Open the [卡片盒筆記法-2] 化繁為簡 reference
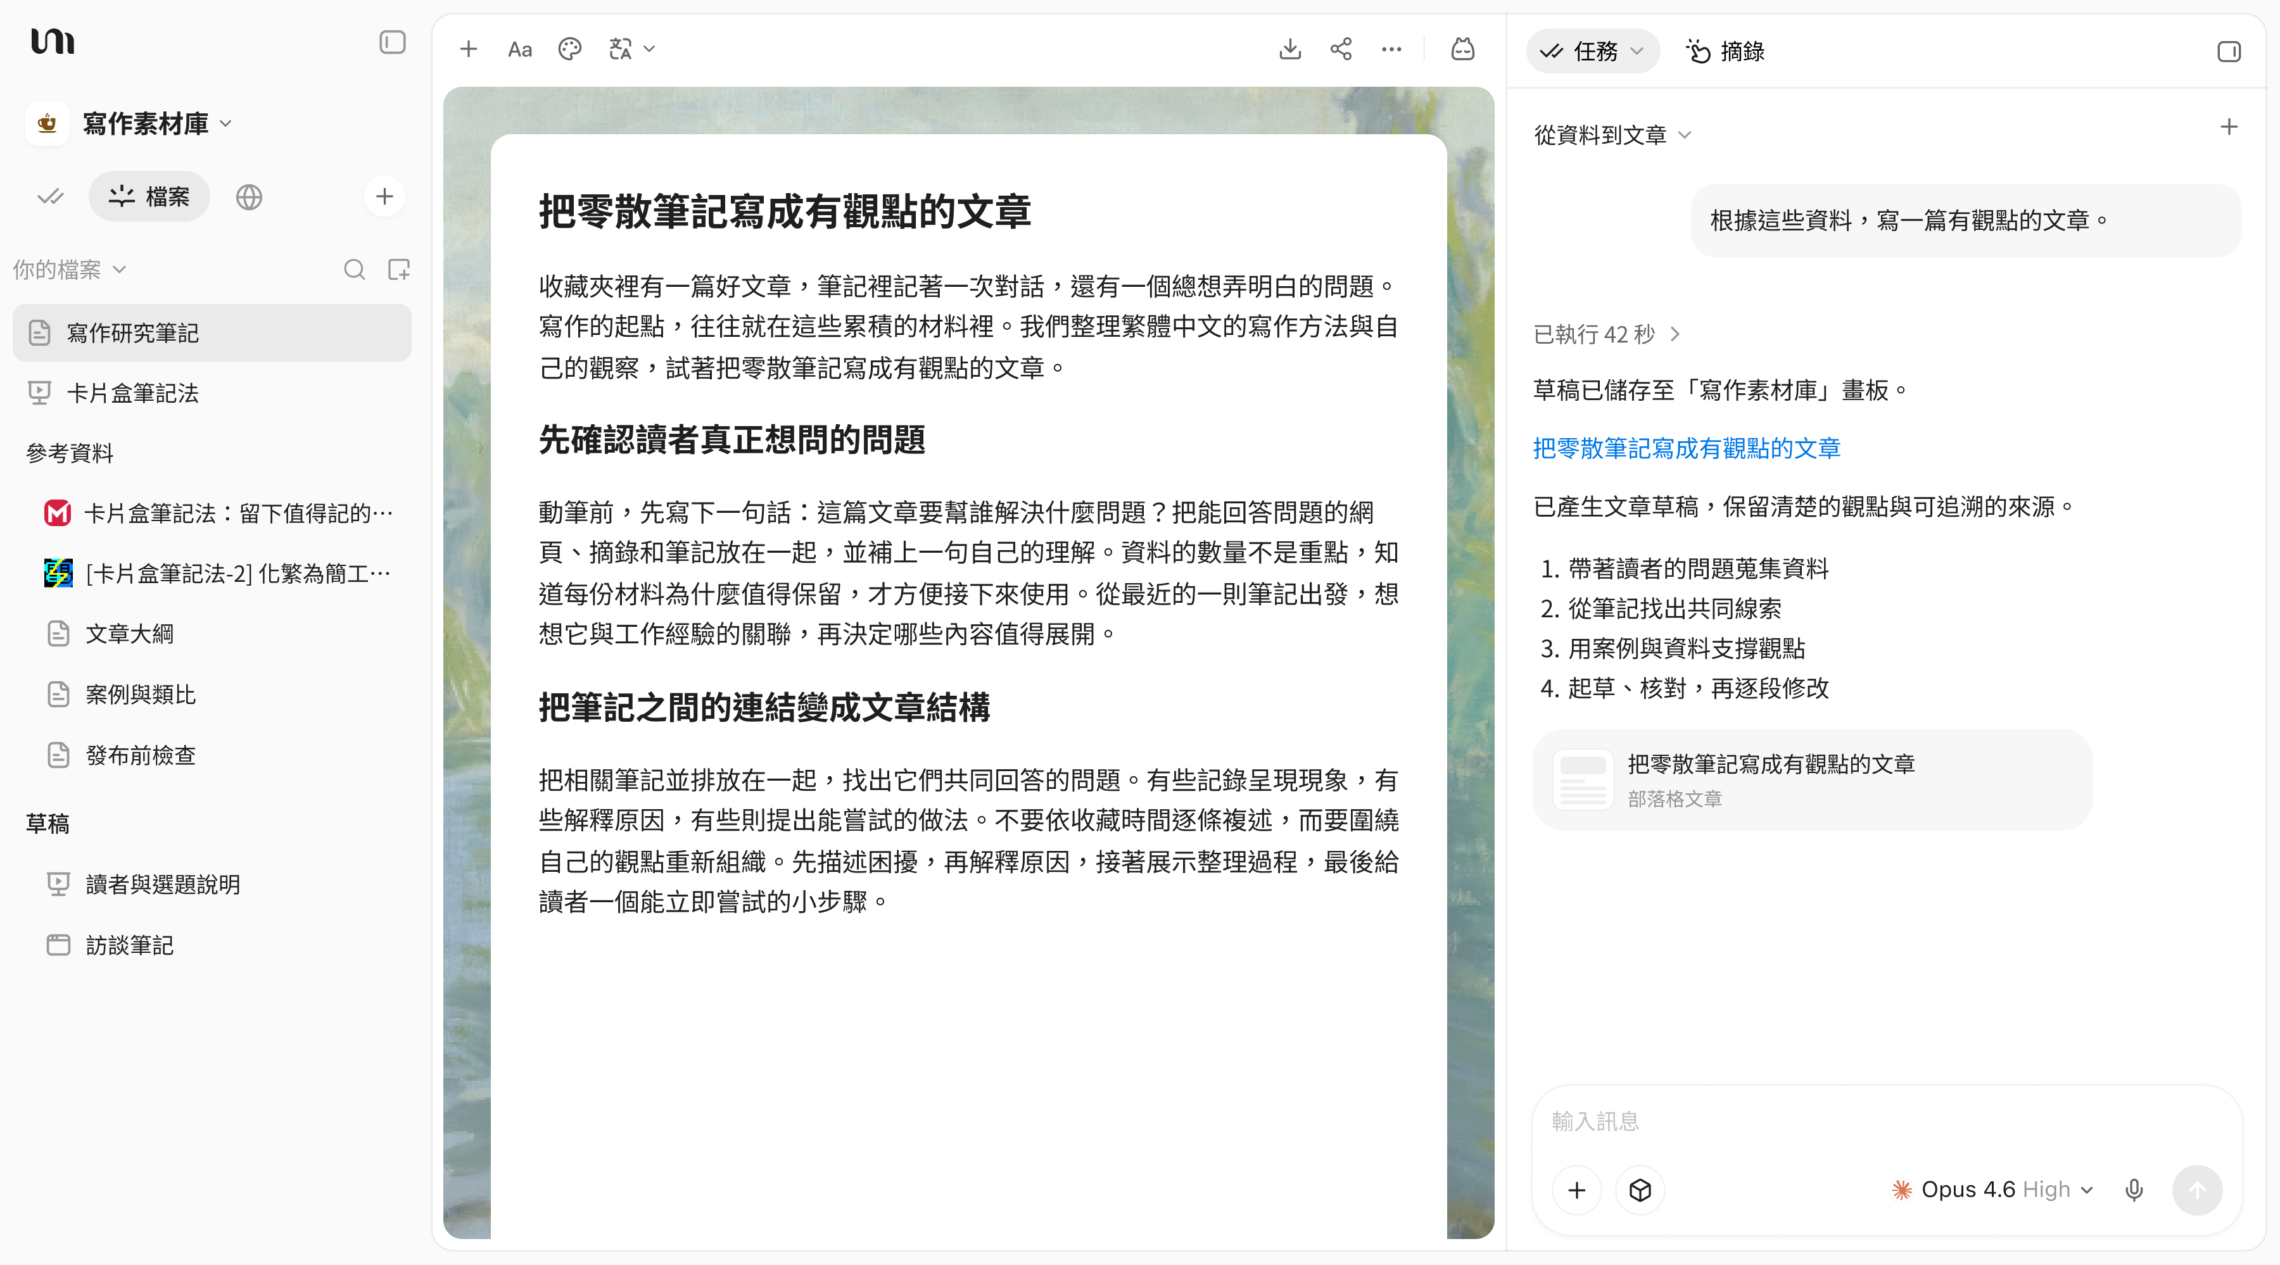The height and width of the screenshot is (1265, 2280). pyautogui.click(x=218, y=573)
